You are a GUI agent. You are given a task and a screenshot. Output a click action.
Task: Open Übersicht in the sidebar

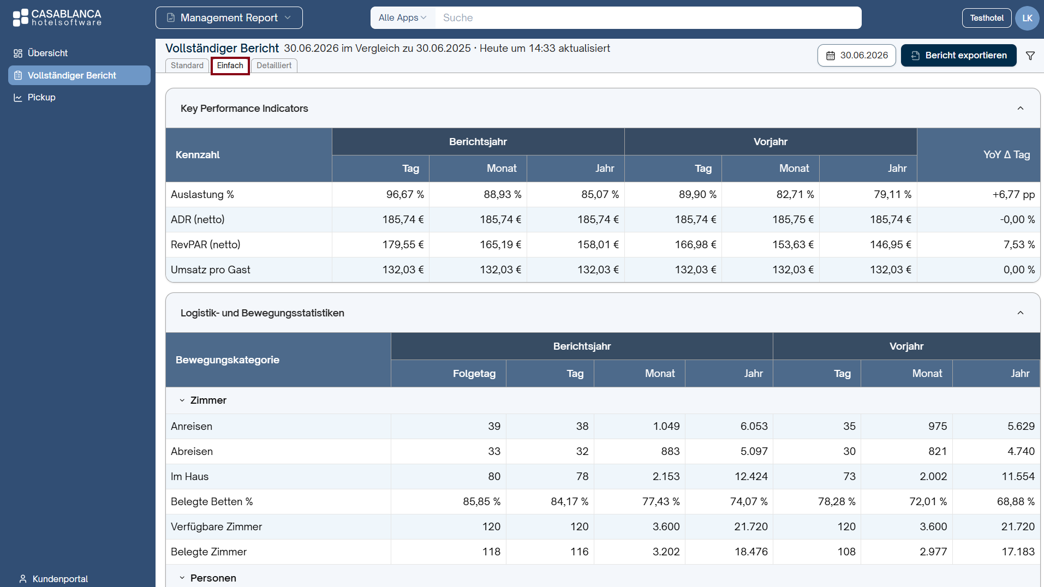pyautogui.click(x=79, y=53)
